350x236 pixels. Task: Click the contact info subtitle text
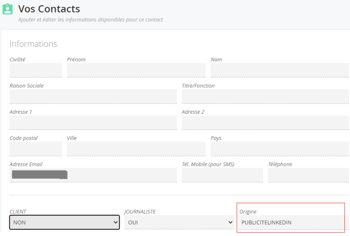[x=90, y=20]
